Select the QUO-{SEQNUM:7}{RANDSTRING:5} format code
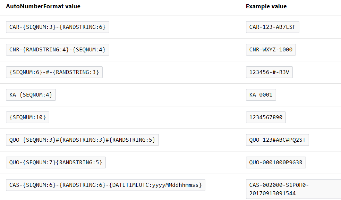The width and height of the screenshot is (341, 200). (x=56, y=162)
